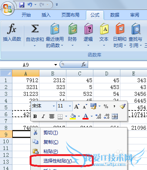Open the 财务 functions book icon
The height and width of the screenshot is (170, 147).
(73, 29)
